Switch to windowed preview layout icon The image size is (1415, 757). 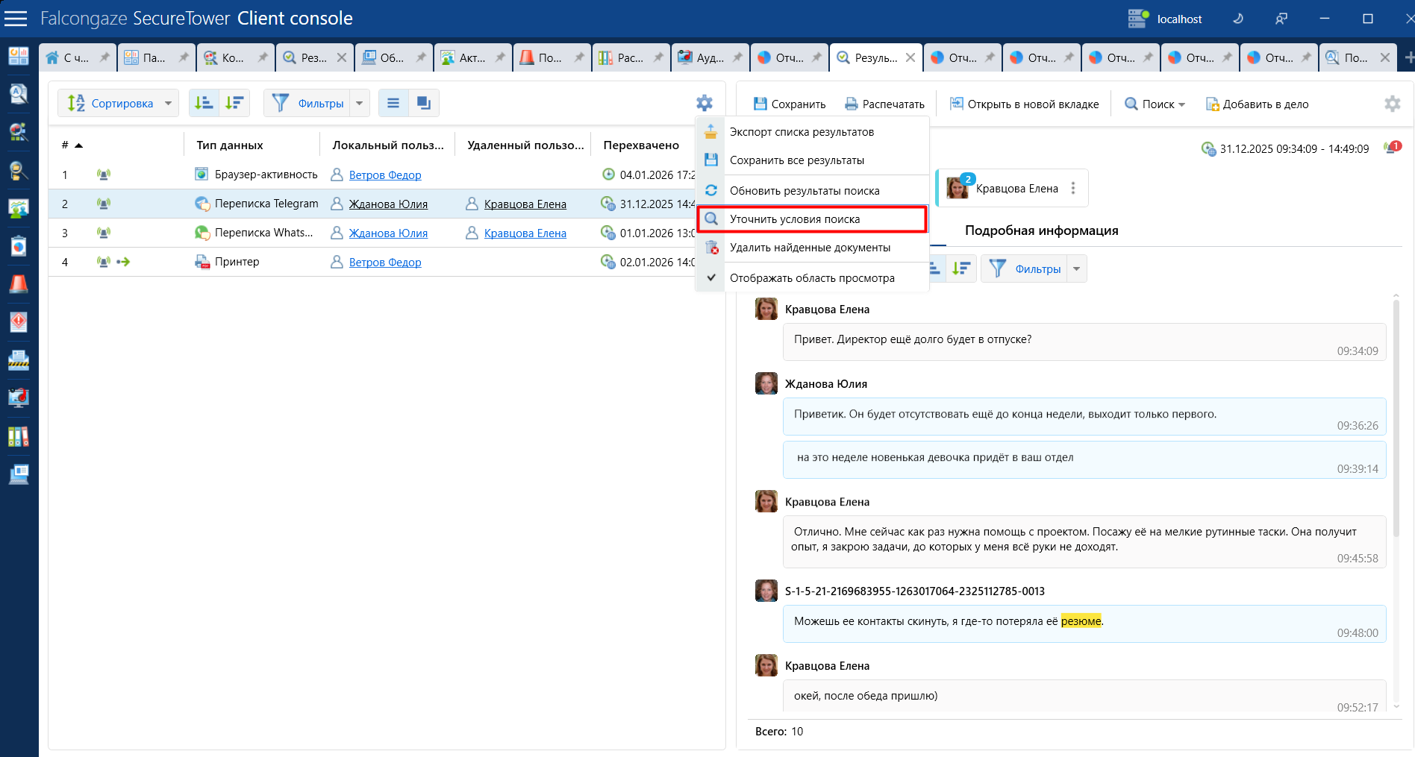(423, 103)
